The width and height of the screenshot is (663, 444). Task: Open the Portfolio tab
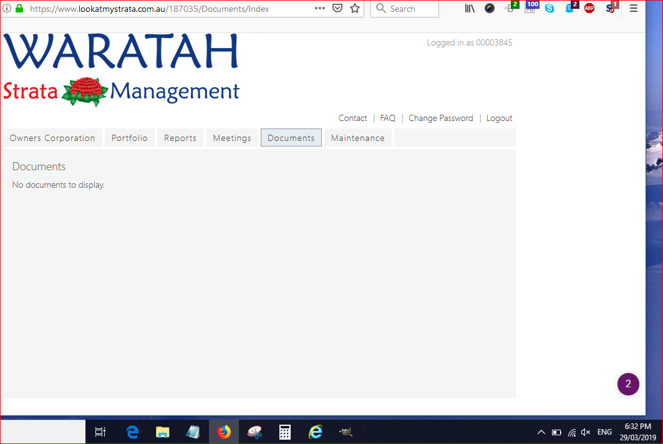(x=129, y=138)
